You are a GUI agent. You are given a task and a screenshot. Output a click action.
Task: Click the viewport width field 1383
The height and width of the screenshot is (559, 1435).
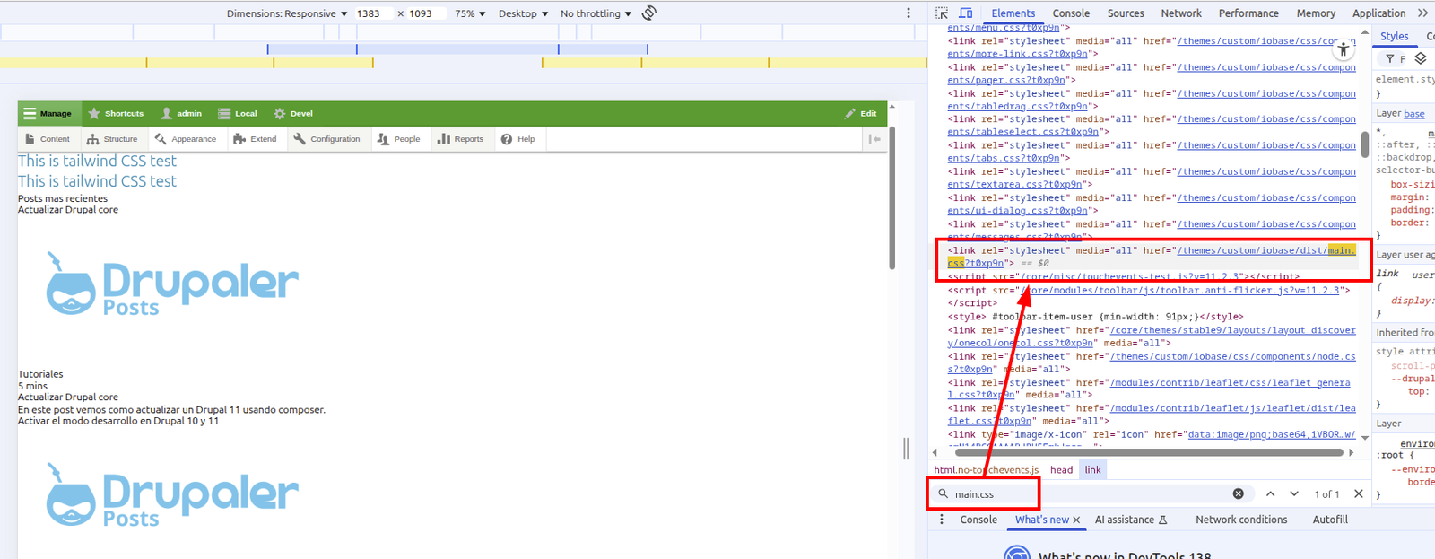click(x=372, y=13)
